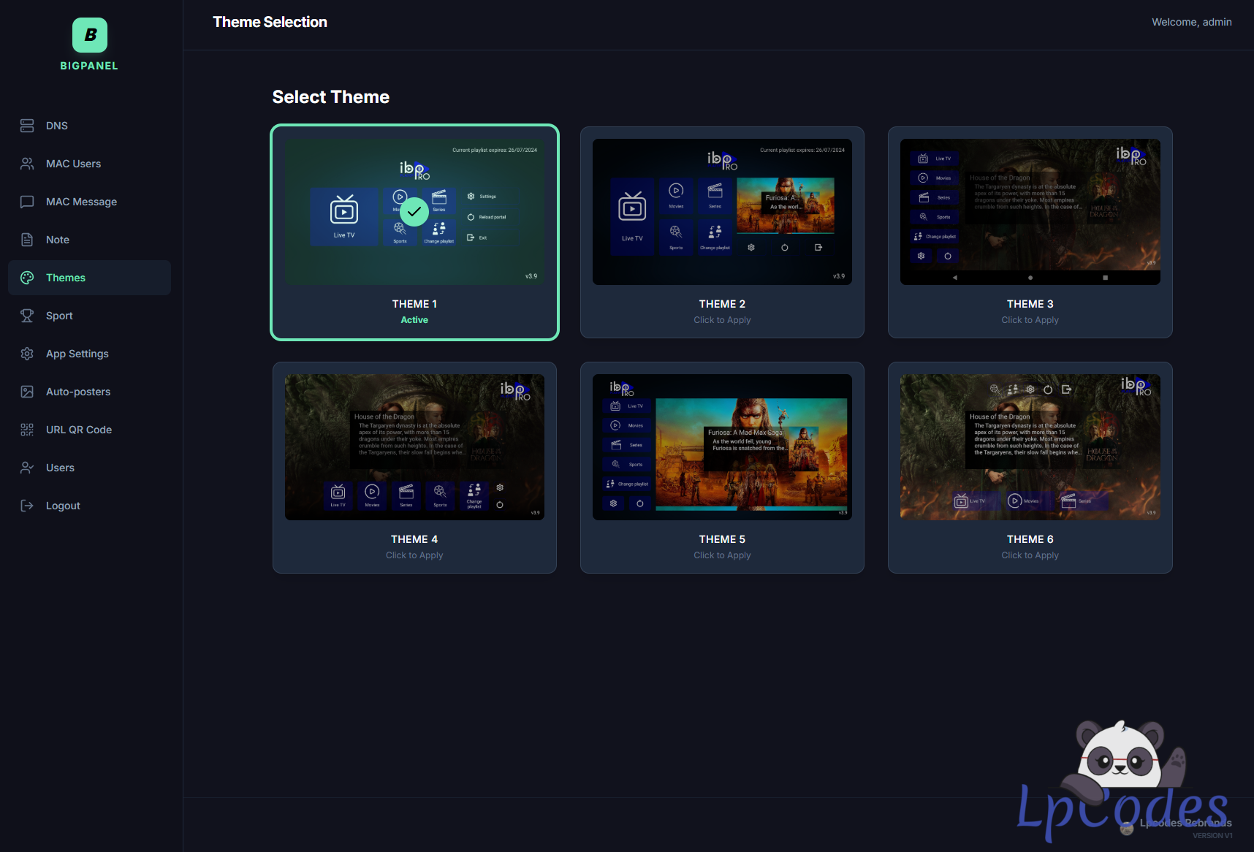The image size is (1254, 852).
Task: Click the THEME 1 Active label
Action: (414, 320)
